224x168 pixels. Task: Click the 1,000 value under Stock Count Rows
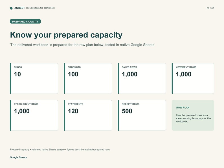(x=22, y=111)
